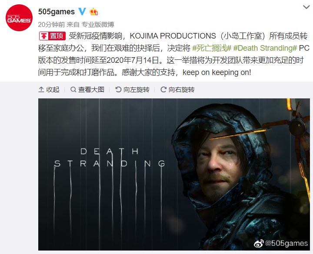Screen dimensions: 313x254
Task: Open the 505games username link
Action: pyautogui.click(x=56, y=12)
